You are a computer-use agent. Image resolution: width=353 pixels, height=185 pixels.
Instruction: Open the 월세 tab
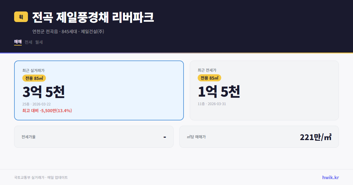tap(39, 42)
